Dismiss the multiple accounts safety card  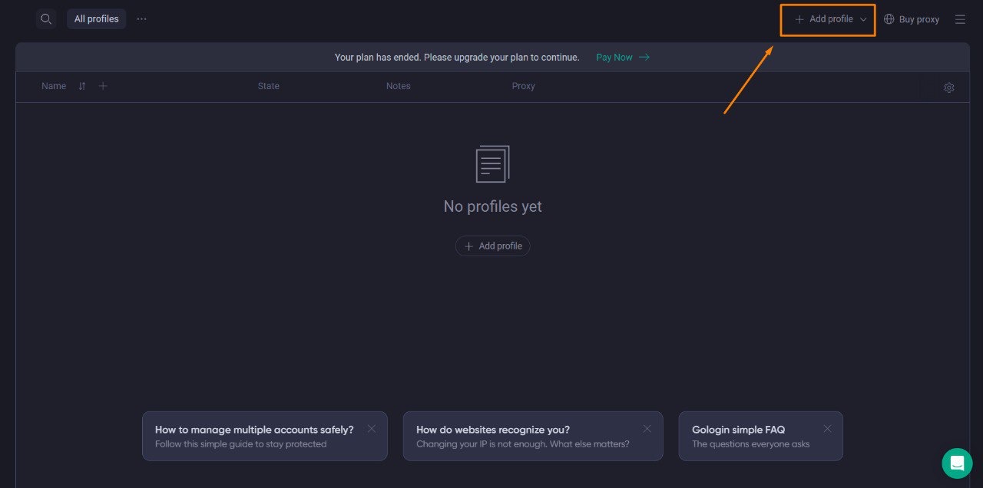tap(372, 428)
